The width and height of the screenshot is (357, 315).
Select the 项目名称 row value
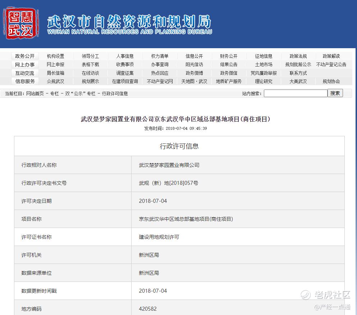[x=186, y=219]
